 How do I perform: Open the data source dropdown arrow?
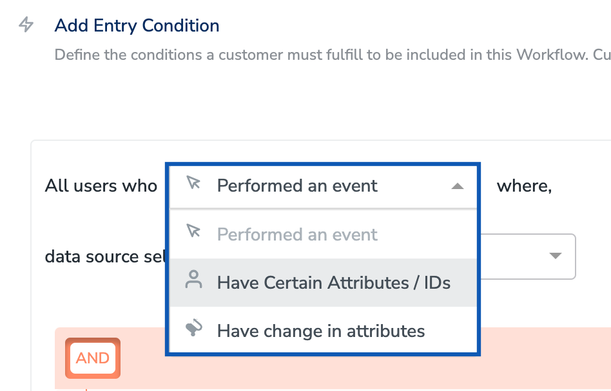pyautogui.click(x=555, y=256)
